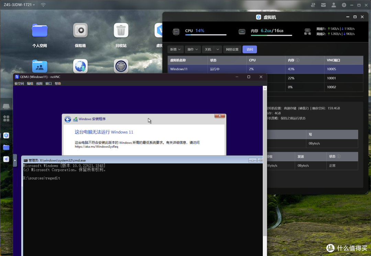Click the info icon beside 状态 network header

[339, 156]
